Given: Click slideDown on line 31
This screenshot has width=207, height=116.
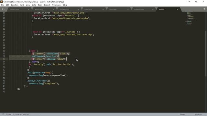Looking at the screenshot, I should coord(52,53).
